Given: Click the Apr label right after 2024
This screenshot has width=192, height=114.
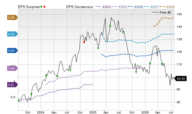Looking at the screenshot, I should [54, 112].
